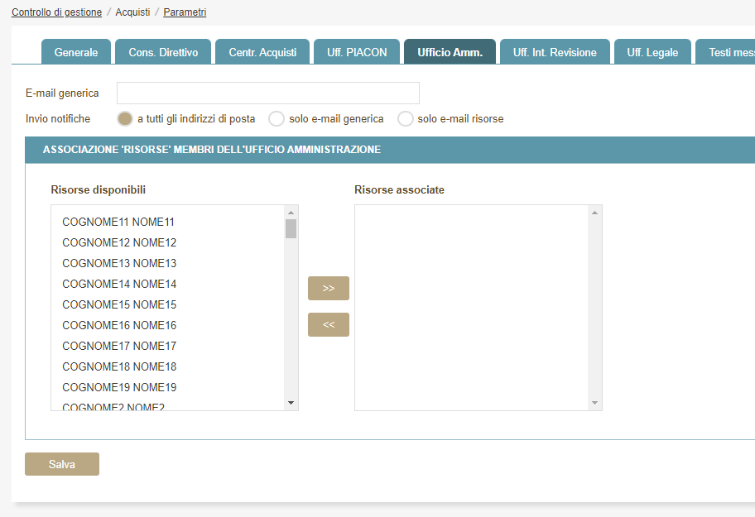Switch to the Generale tab
Image resolution: width=755 pixels, height=517 pixels.
pyautogui.click(x=76, y=52)
